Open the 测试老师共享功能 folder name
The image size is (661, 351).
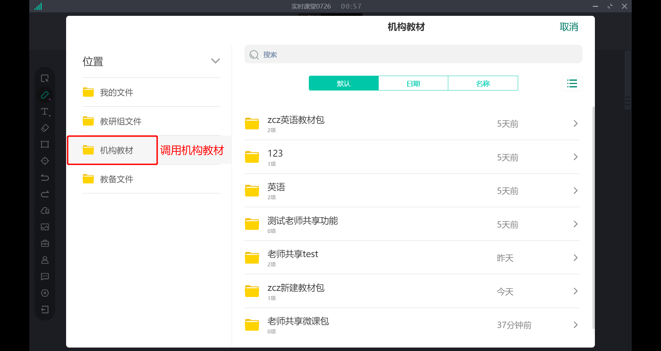click(303, 221)
